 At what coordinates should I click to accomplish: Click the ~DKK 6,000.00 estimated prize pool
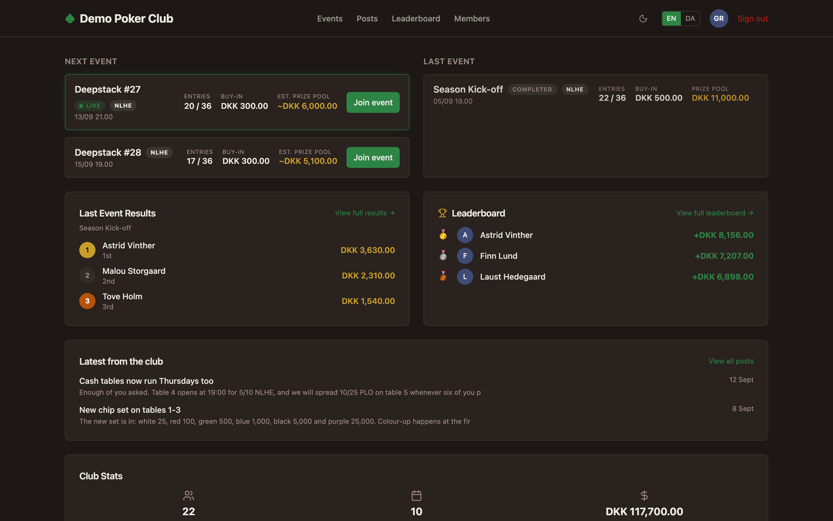click(307, 106)
